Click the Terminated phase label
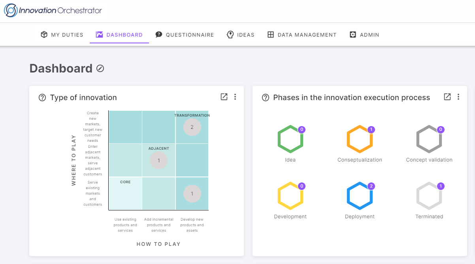The image size is (475, 264). 429,217
